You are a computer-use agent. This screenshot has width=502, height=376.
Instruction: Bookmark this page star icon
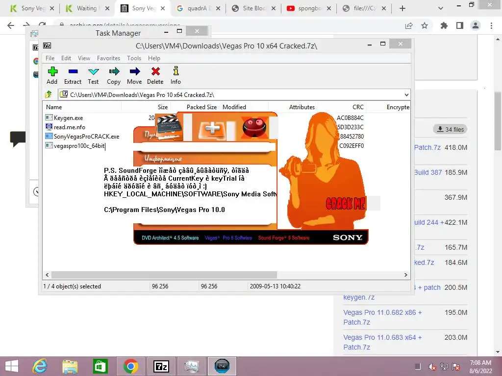point(425,25)
